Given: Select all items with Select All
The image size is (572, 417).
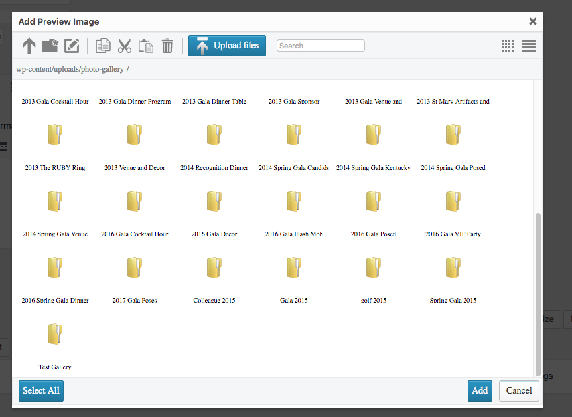Looking at the screenshot, I should coord(41,390).
